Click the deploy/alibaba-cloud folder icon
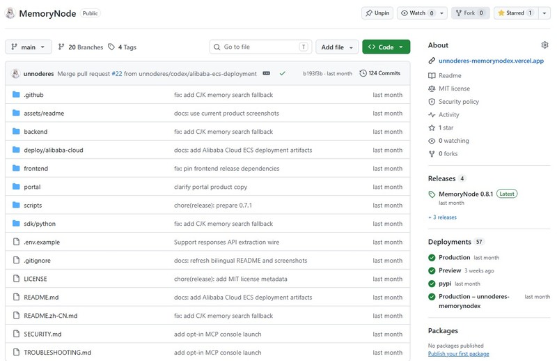 [16, 150]
